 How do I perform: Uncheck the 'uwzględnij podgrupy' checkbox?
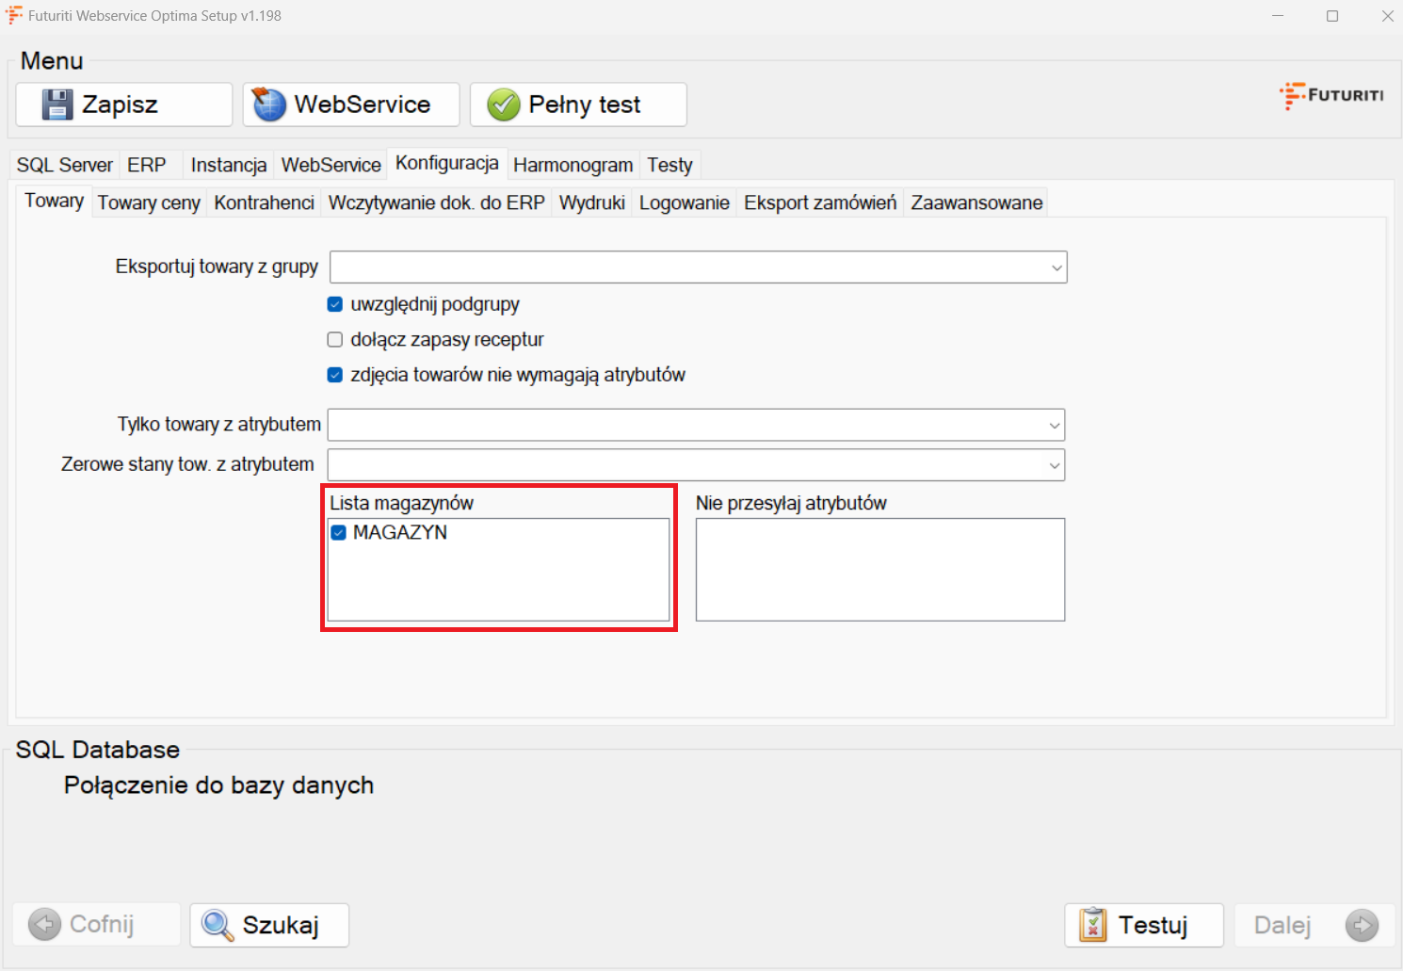pyautogui.click(x=334, y=304)
